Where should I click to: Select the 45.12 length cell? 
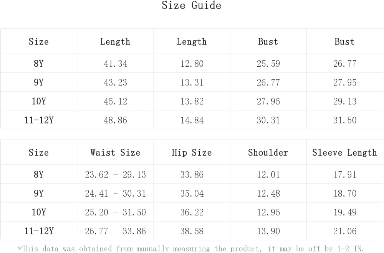tap(115, 101)
